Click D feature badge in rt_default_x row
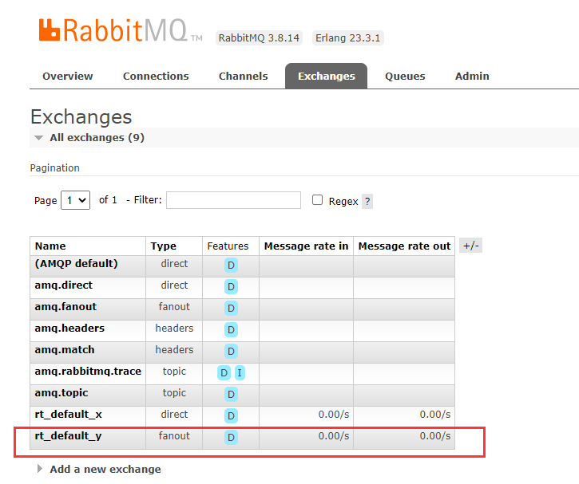The width and height of the screenshot is (579, 484). pos(231,415)
